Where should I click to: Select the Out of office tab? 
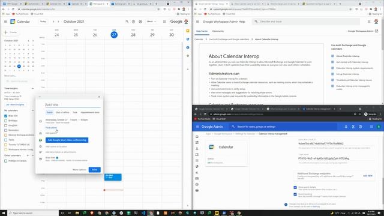(62, 112)
